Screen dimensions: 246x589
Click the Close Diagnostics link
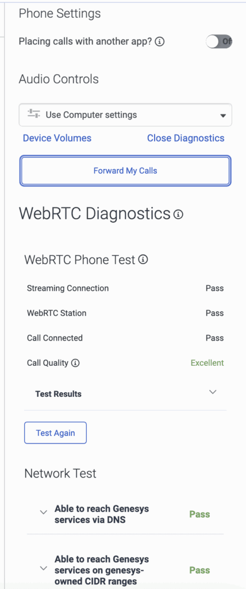(186, 138)
